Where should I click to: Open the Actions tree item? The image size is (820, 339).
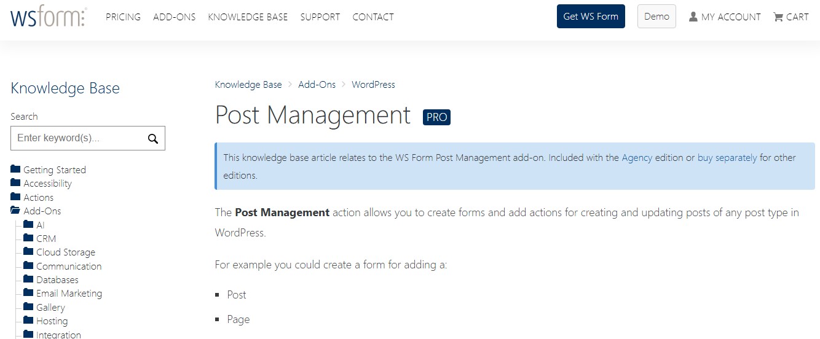38,197
